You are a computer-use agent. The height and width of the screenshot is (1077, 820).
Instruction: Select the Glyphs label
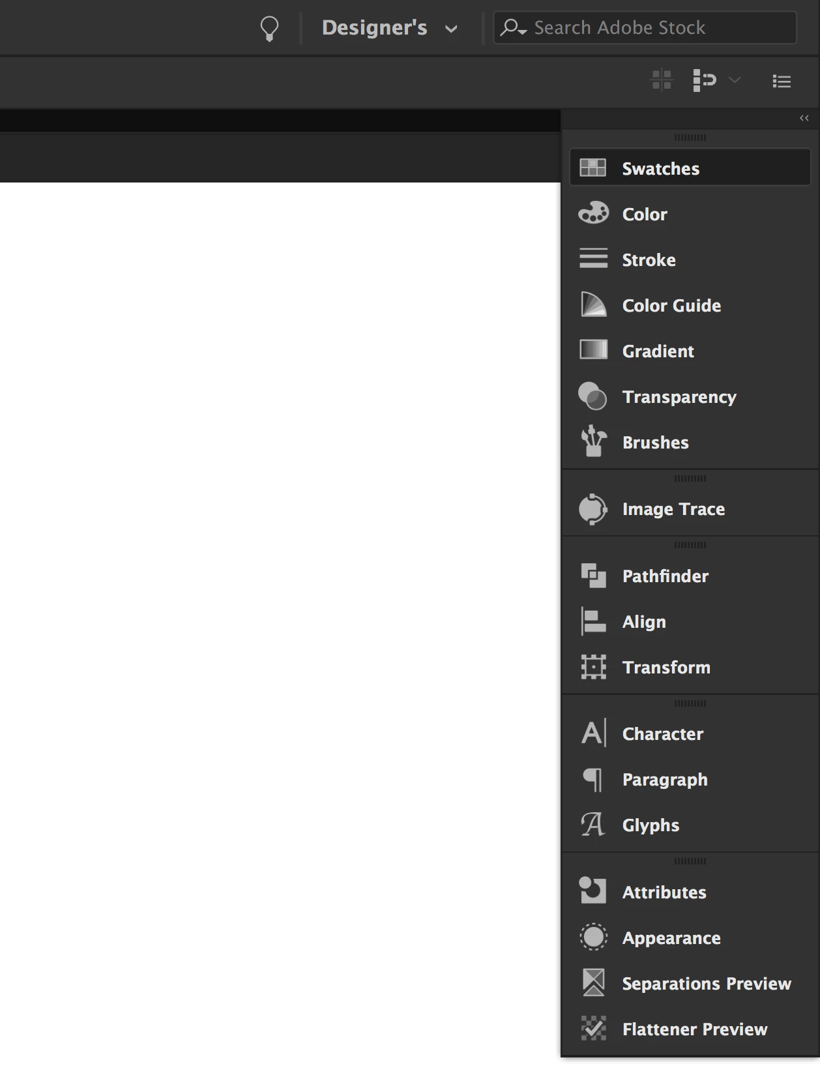651,825
